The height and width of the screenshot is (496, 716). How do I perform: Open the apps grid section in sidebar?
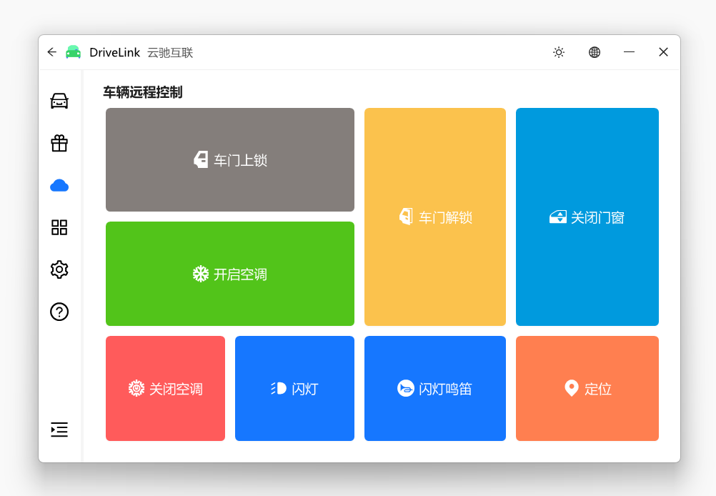coord(59,227)
